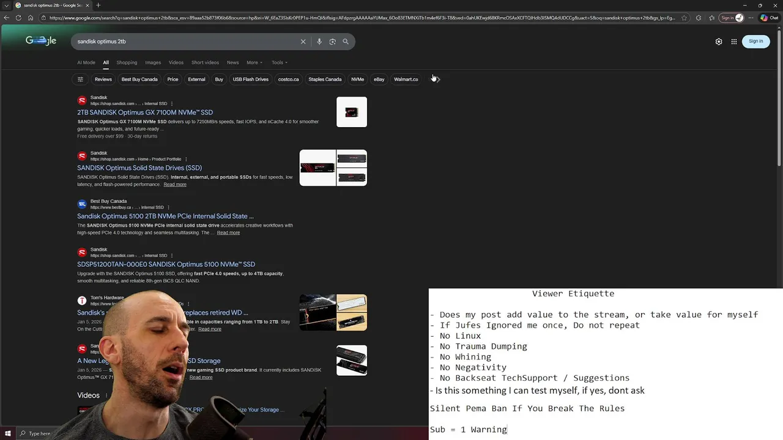Open the Google apps grid icon
783x440 pixels.
[734, 42]
